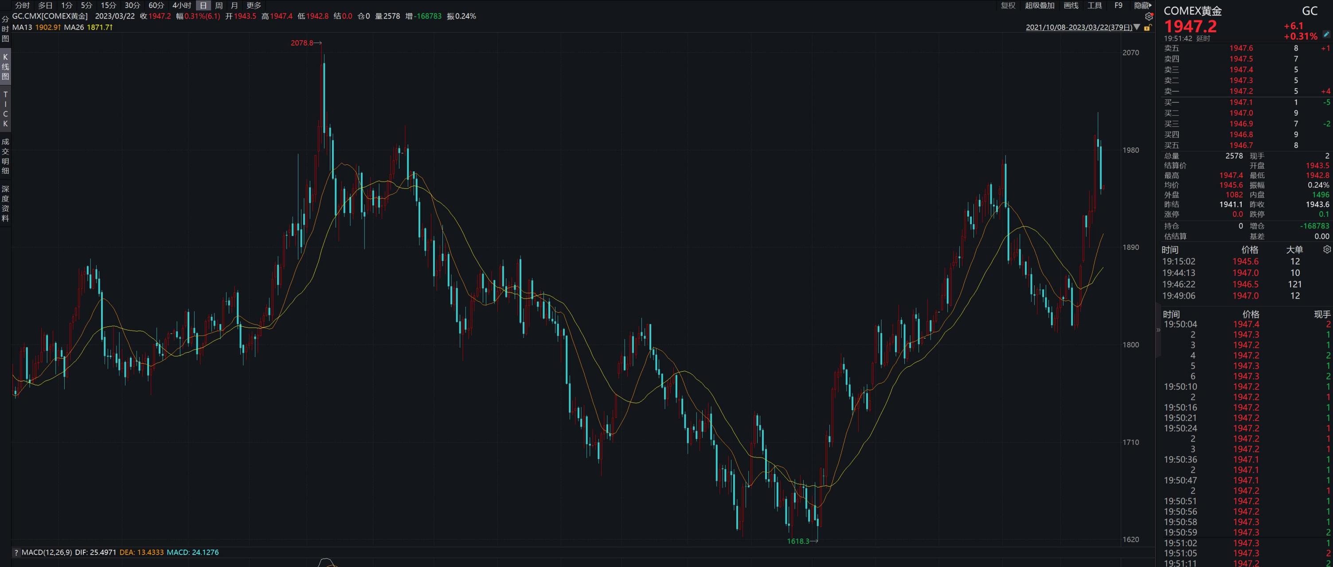Click the tick row at 19:50:36
The width and height of the screenshot is (1333, 567).
coord(1246,459)
